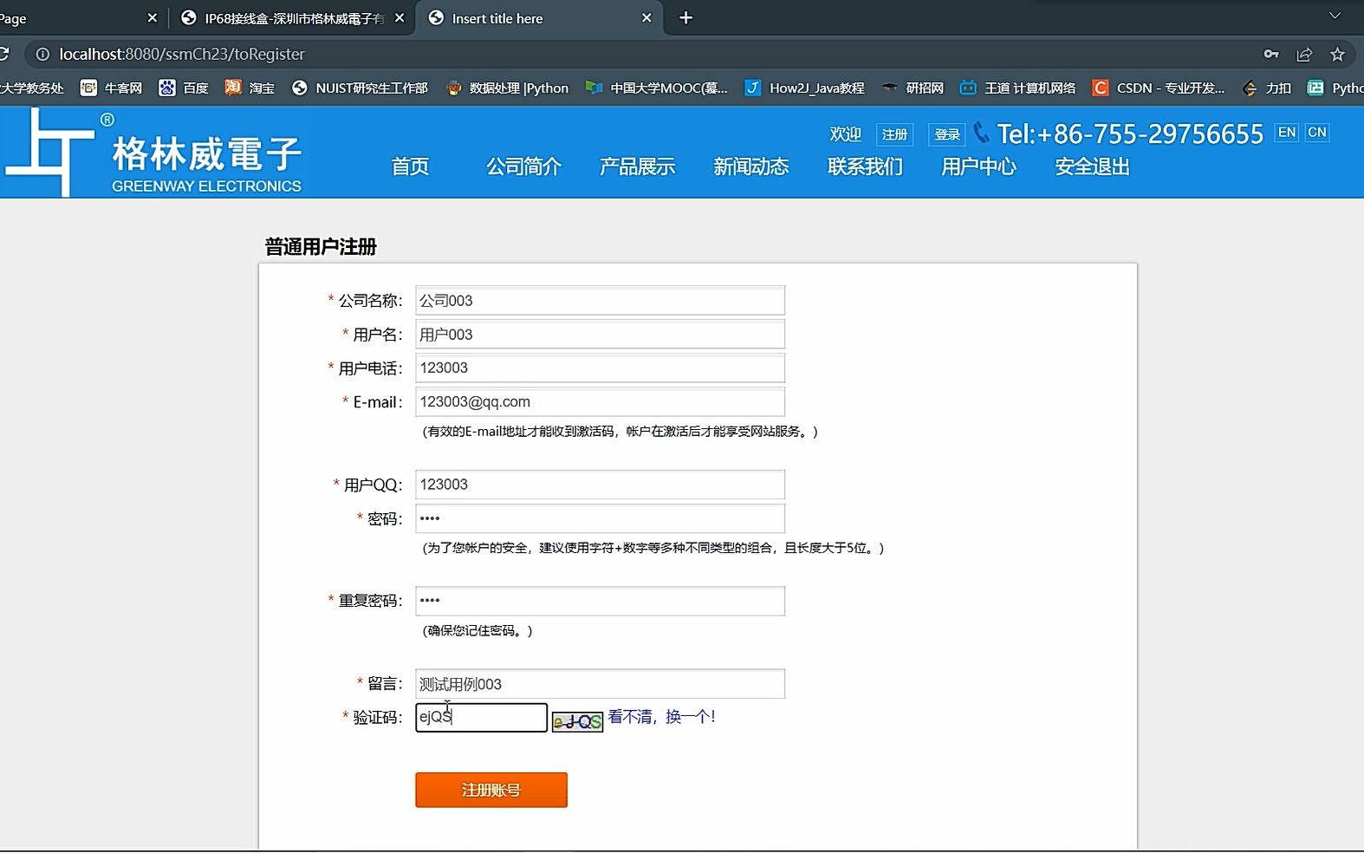The image size is (1364, 853).
Task: View site information icon in address bar
Action: click(42, 54)
